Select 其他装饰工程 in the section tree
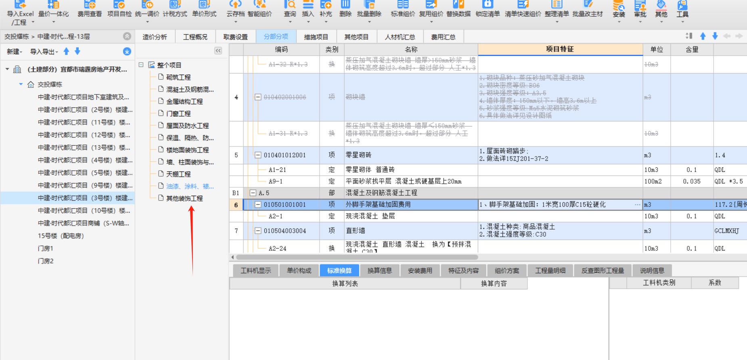The image size is (747, 360). pos(184,198)
